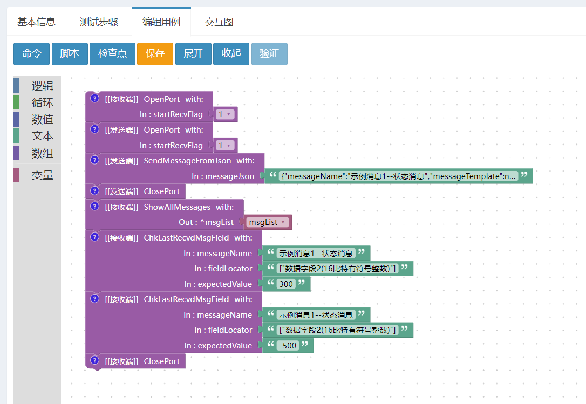Image resolution: width=586 pixels, height=404 pixels.
Task: Select the first ChkLastRecvdMsgField block label
Action: 179,238
